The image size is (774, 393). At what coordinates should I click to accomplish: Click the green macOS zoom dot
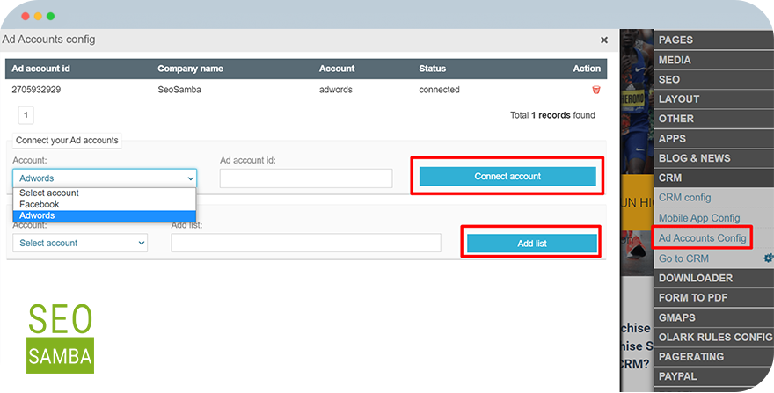pos(50,17)
